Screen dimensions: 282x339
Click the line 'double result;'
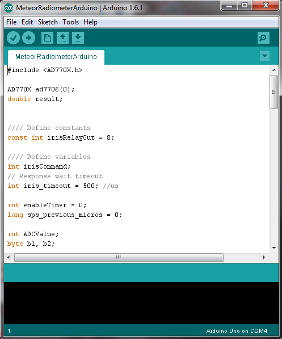tap(35, 99)
